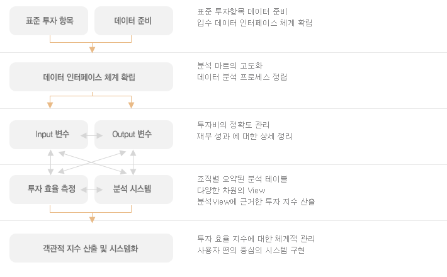Click the vertical gray arrow below Input 변수
Image resolution: width=447 pixels, height=277 pixels.
pos(51,162)
